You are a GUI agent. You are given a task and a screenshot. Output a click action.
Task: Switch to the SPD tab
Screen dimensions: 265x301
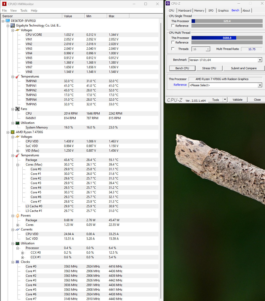[x=211, y=11]
